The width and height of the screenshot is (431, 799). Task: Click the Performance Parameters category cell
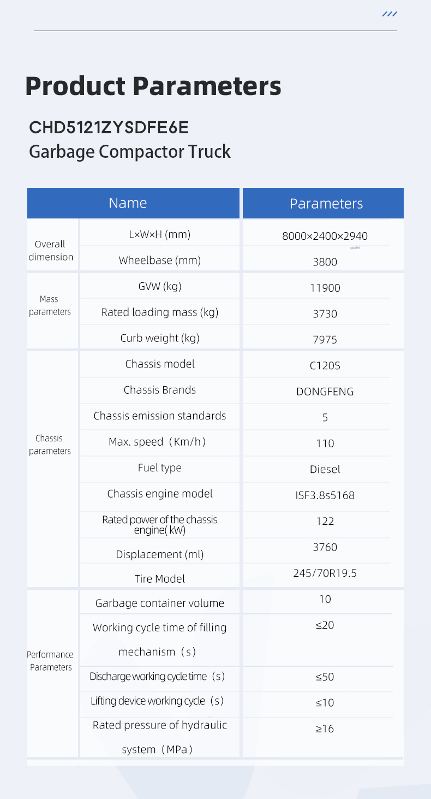[50, 661]
